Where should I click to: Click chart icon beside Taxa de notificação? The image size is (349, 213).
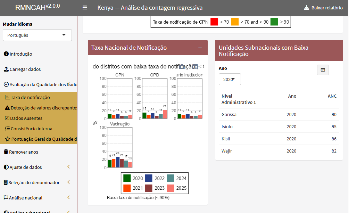click(7, 97)
